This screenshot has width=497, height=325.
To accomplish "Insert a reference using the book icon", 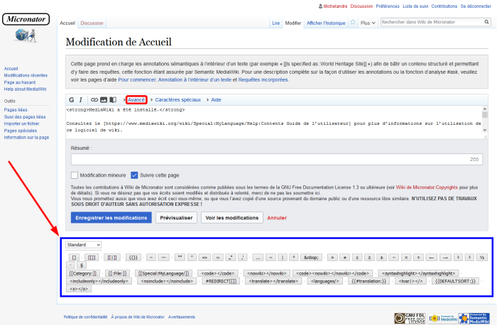I will (x=113, y=100).
